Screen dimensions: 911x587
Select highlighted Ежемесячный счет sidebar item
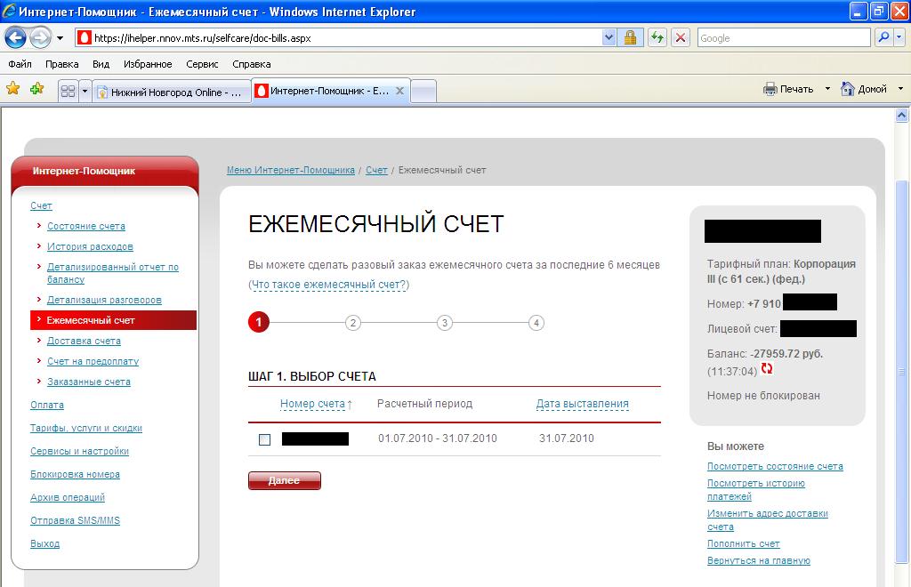pos(113,320)
